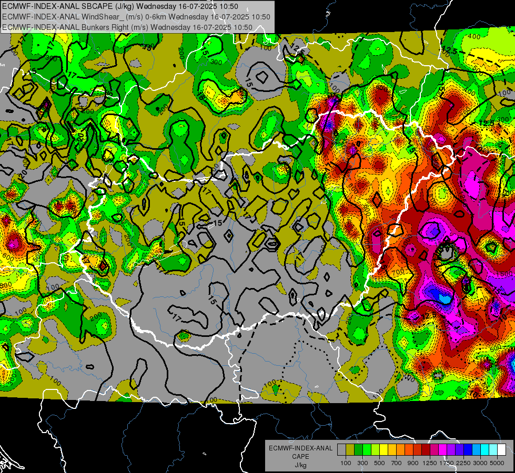Click the 2250 value under the legend
Image resolution: width=515 pixels, height=473 pixels.
pyautogui.click(x=464, y=463)
